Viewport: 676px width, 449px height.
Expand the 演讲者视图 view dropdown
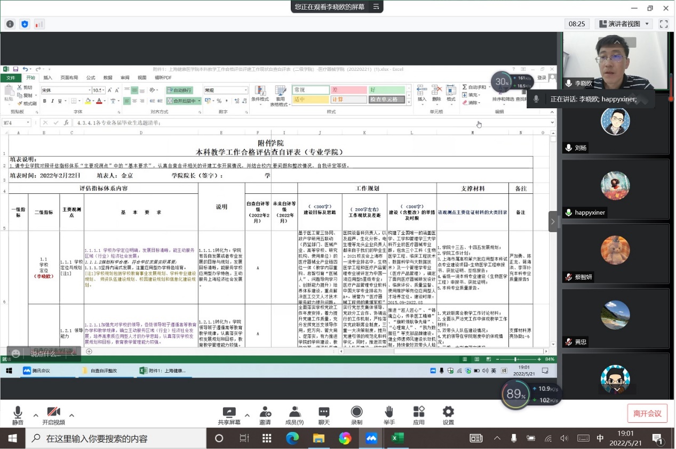624,24
